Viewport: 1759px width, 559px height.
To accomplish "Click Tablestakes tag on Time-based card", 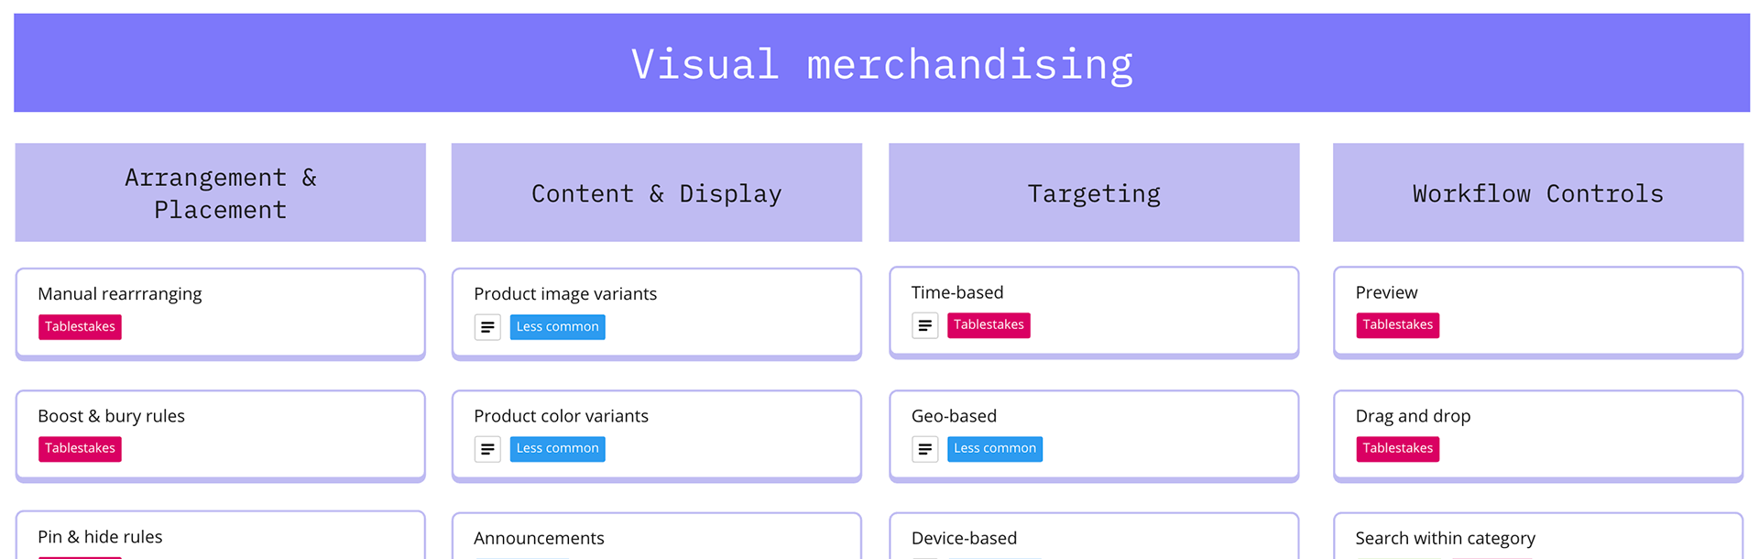I will (989, 325).
